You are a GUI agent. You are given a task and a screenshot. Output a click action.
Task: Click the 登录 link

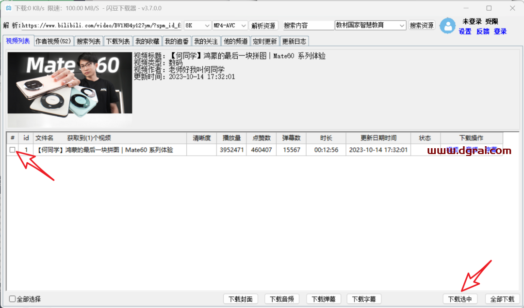500,31
